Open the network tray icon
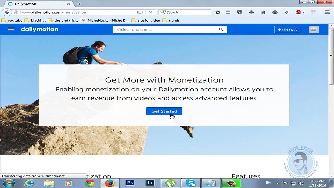334x188 pixels. [293, 183]
